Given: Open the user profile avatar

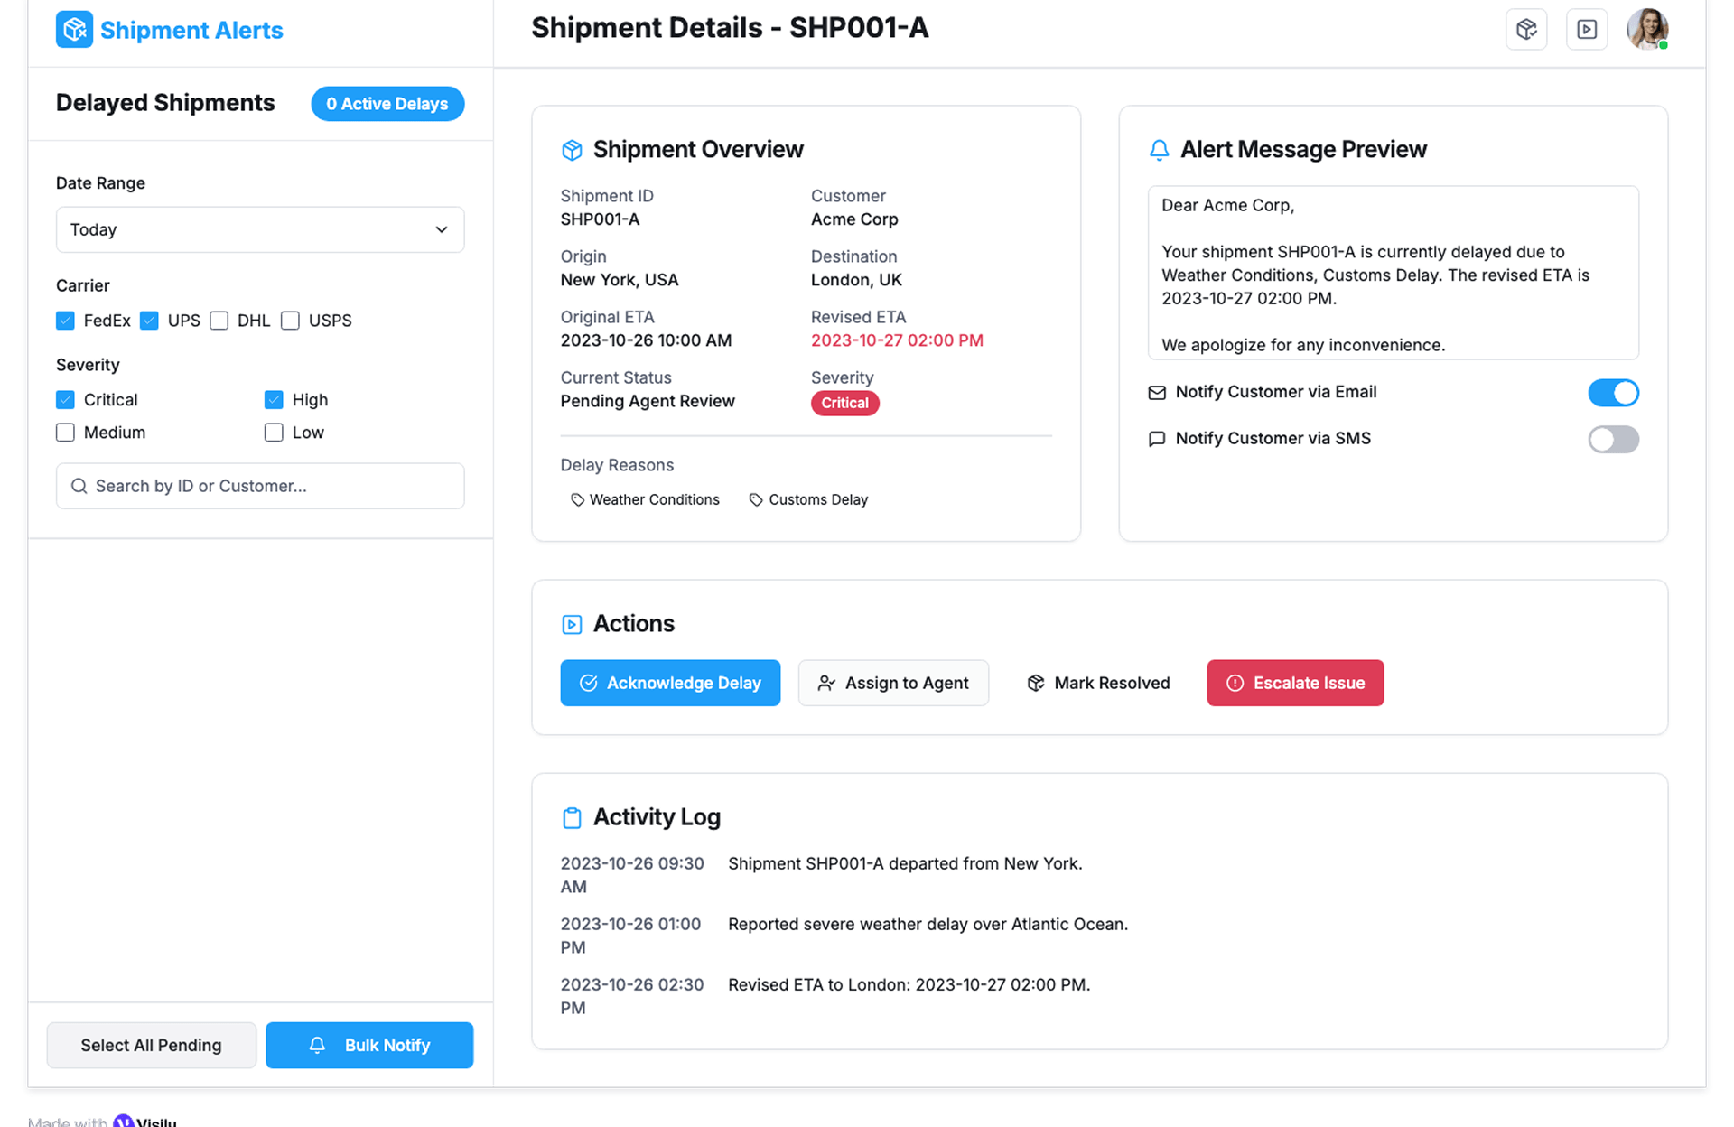Looking at the screenshot, I should (1646, 29).
